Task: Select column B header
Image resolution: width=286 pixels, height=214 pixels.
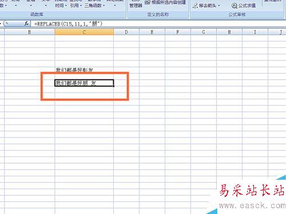Action: [29, 32]
